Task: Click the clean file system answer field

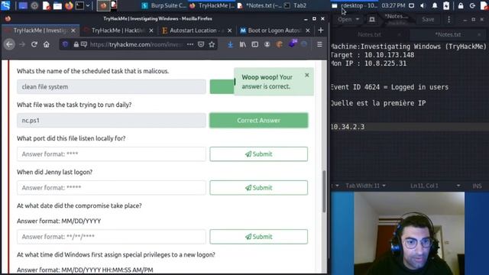Action: [112, 86]
